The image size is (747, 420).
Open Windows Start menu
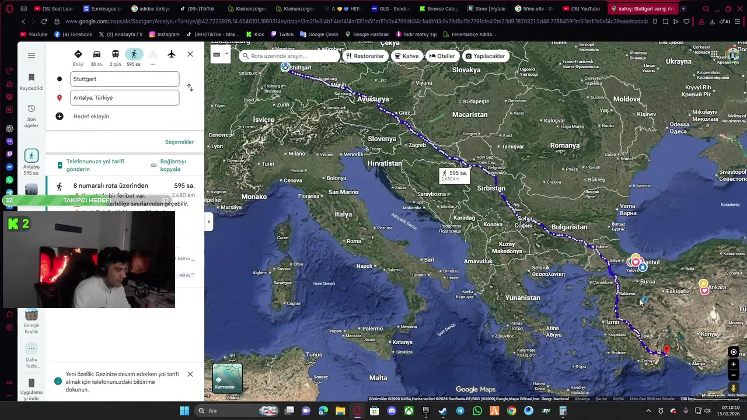pos(184,411)
